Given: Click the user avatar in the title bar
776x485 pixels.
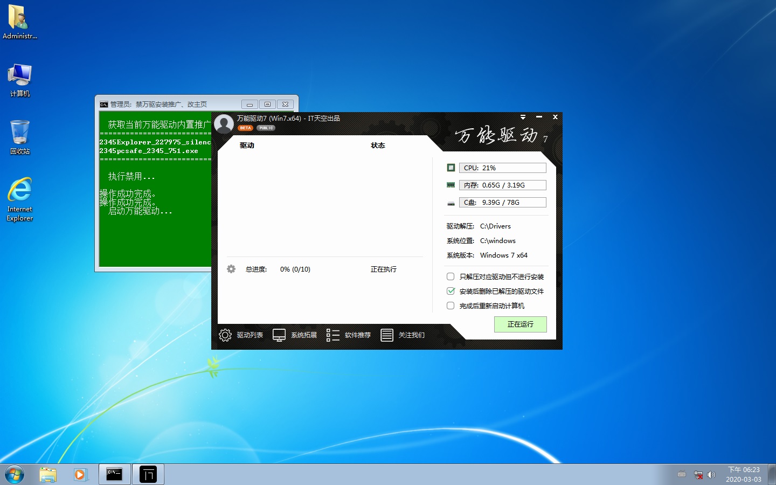Looking at the screenshot, I should point(224,124).
